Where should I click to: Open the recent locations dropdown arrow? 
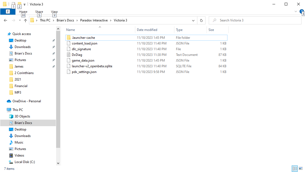tap(20, 20)
